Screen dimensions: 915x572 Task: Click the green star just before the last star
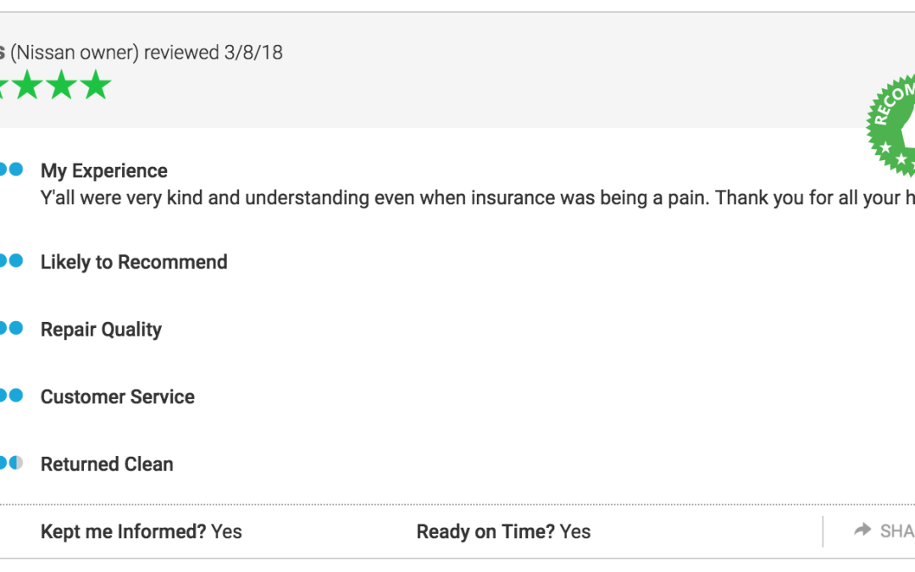[x=62, y=85]
